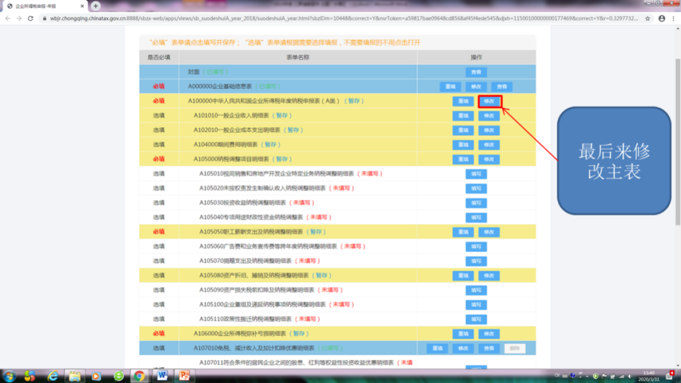Go back to the previous browser page
The width and height of the screenshot is (681, 383).
click(x=8, y=19)
